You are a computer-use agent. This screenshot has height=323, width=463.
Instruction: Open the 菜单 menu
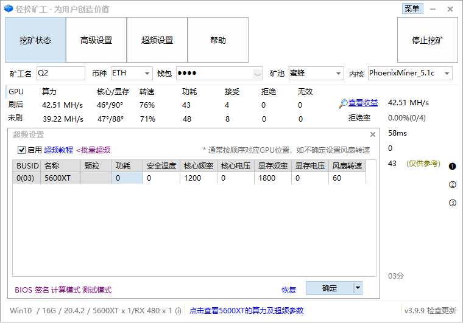click(x=412, y=9)
